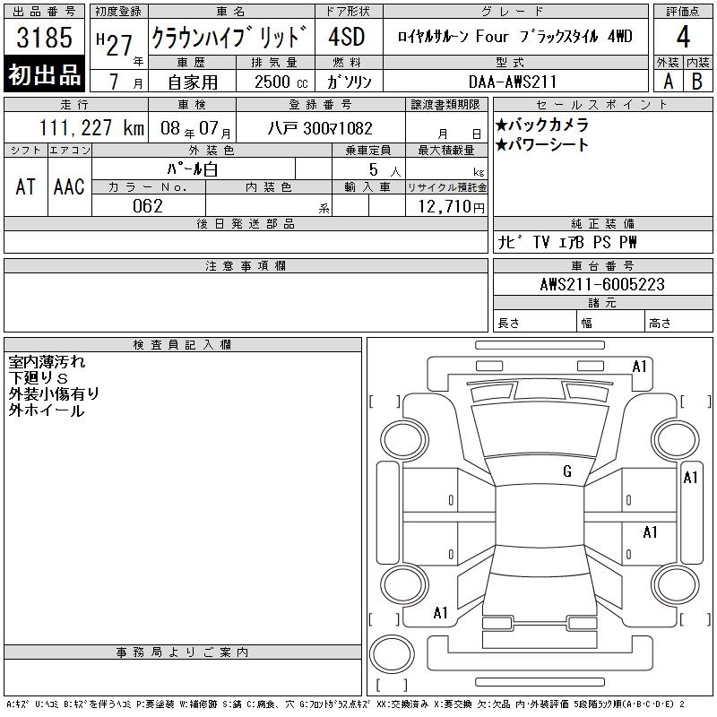
Task: Select the 高さ dimension cell
Action: (678, 322)
